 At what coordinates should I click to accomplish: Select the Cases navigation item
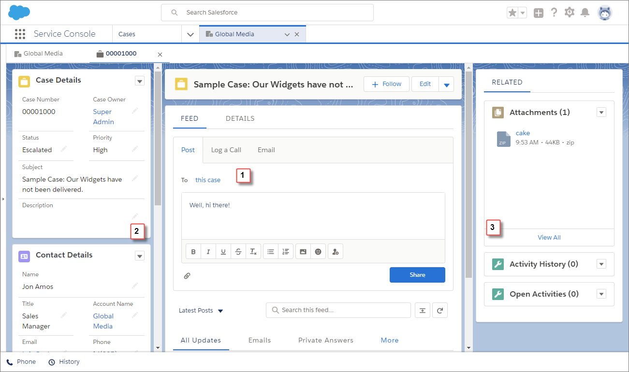click(x=127, y=34)
